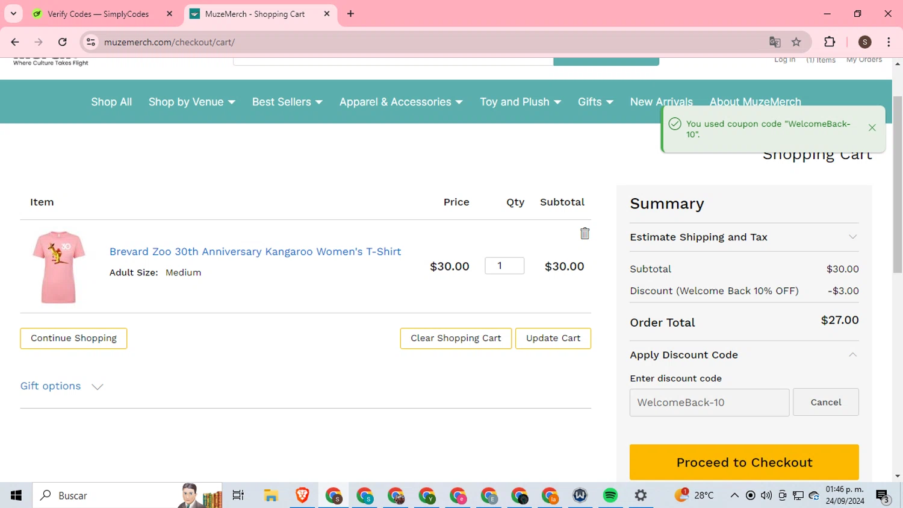Viewport: 903px width, 508px height.
Task: Expand Shop by Venue dropdown
Action: click(x=192, y=102)
